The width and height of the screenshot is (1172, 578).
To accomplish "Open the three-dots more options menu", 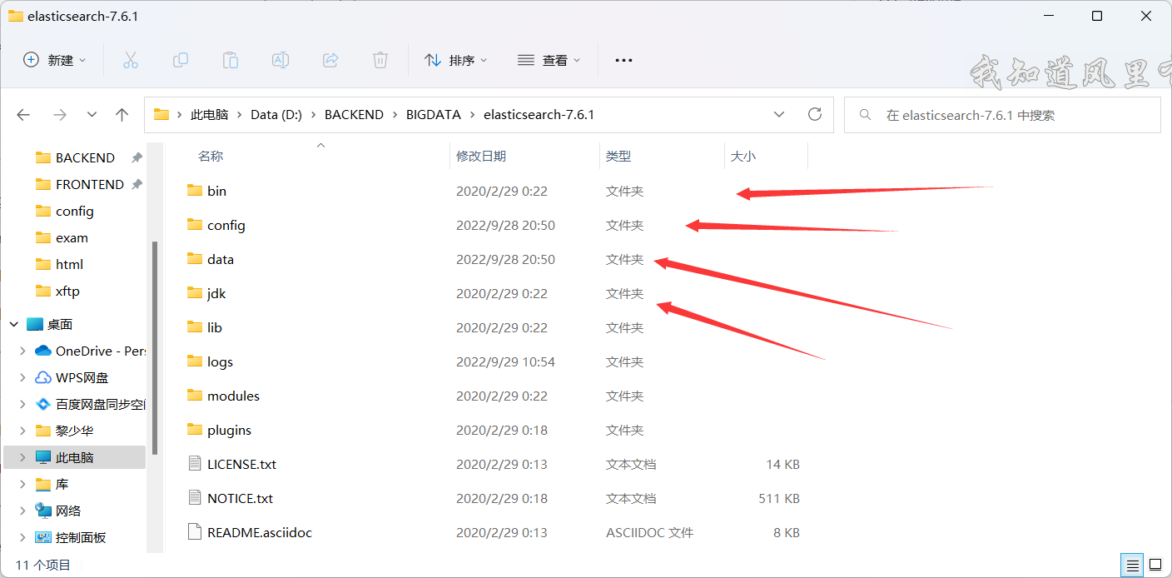I will [x=623, y=60].
